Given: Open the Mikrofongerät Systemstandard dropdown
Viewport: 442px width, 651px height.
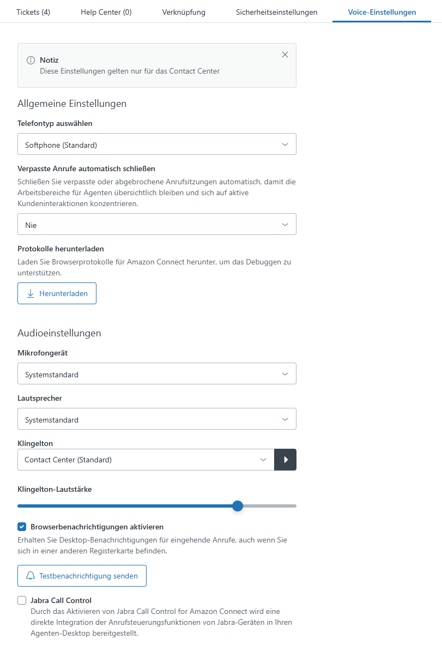Looking at the screenshot, I should 157,373.
